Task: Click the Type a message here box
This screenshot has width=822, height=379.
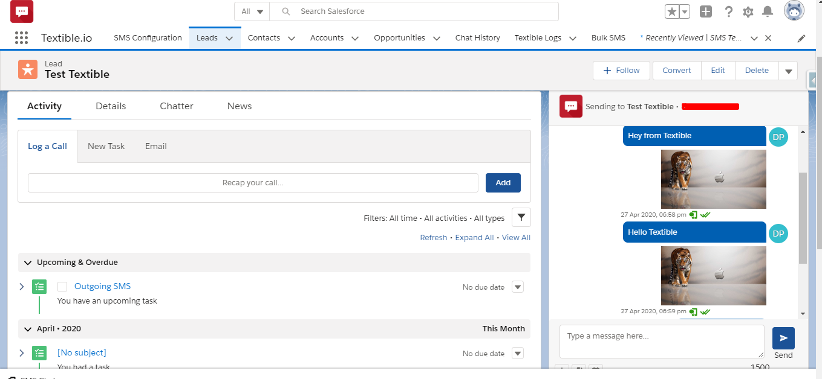Action: point(662,342)
